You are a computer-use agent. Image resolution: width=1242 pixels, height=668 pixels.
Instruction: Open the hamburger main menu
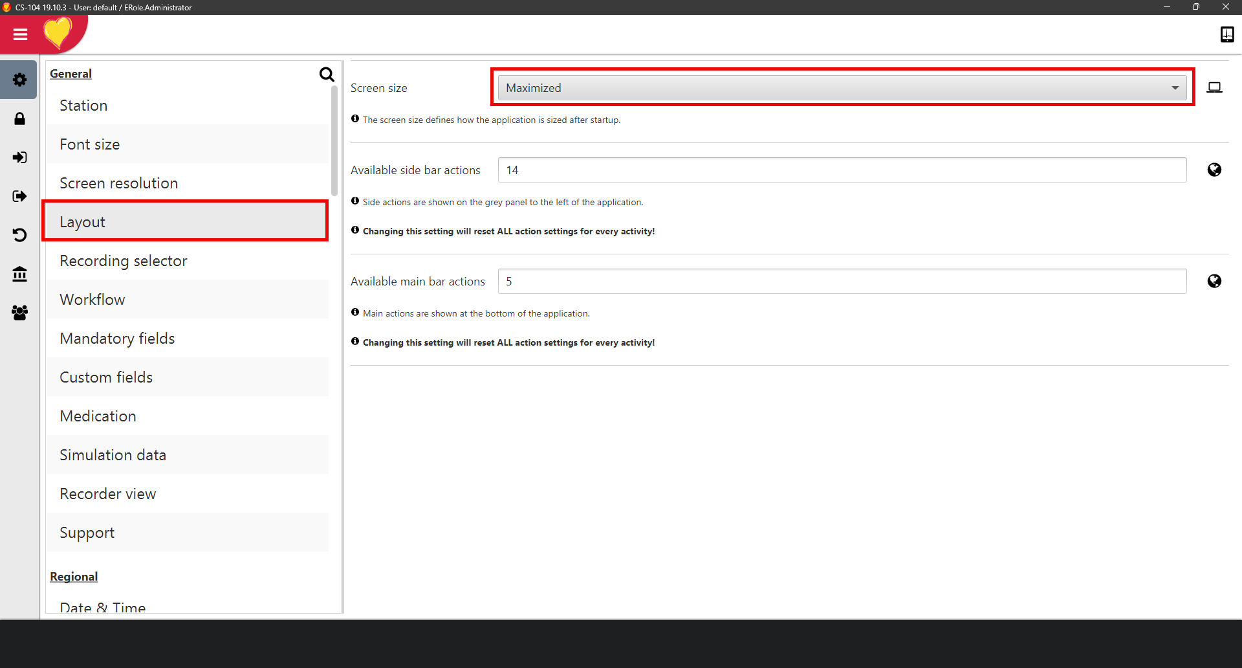20,34
